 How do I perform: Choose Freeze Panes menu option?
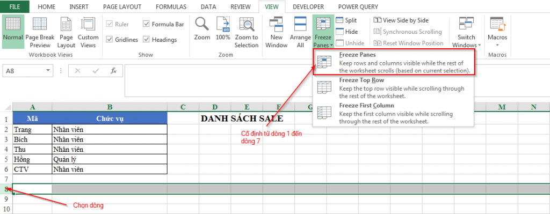[393, 62]
